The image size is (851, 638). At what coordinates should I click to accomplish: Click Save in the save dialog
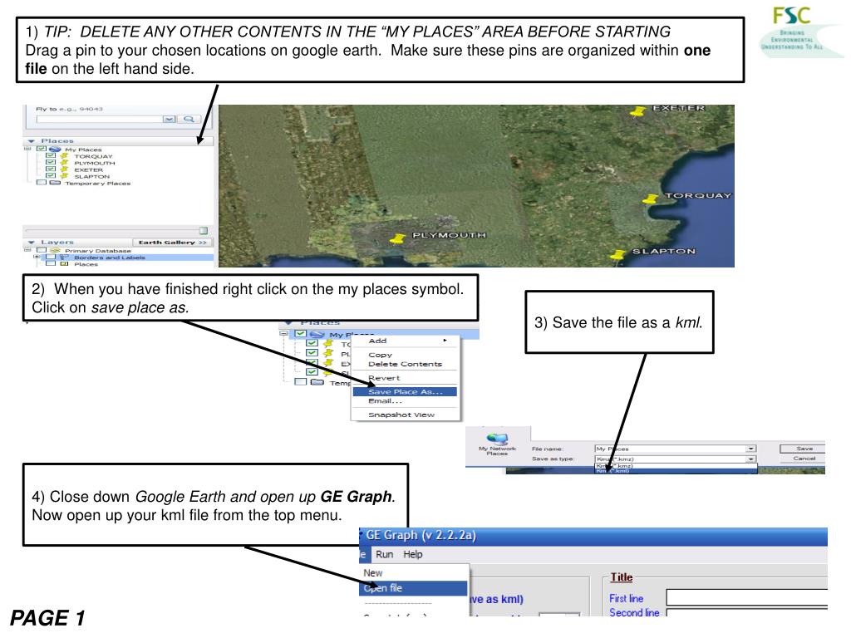click(804, 449)
